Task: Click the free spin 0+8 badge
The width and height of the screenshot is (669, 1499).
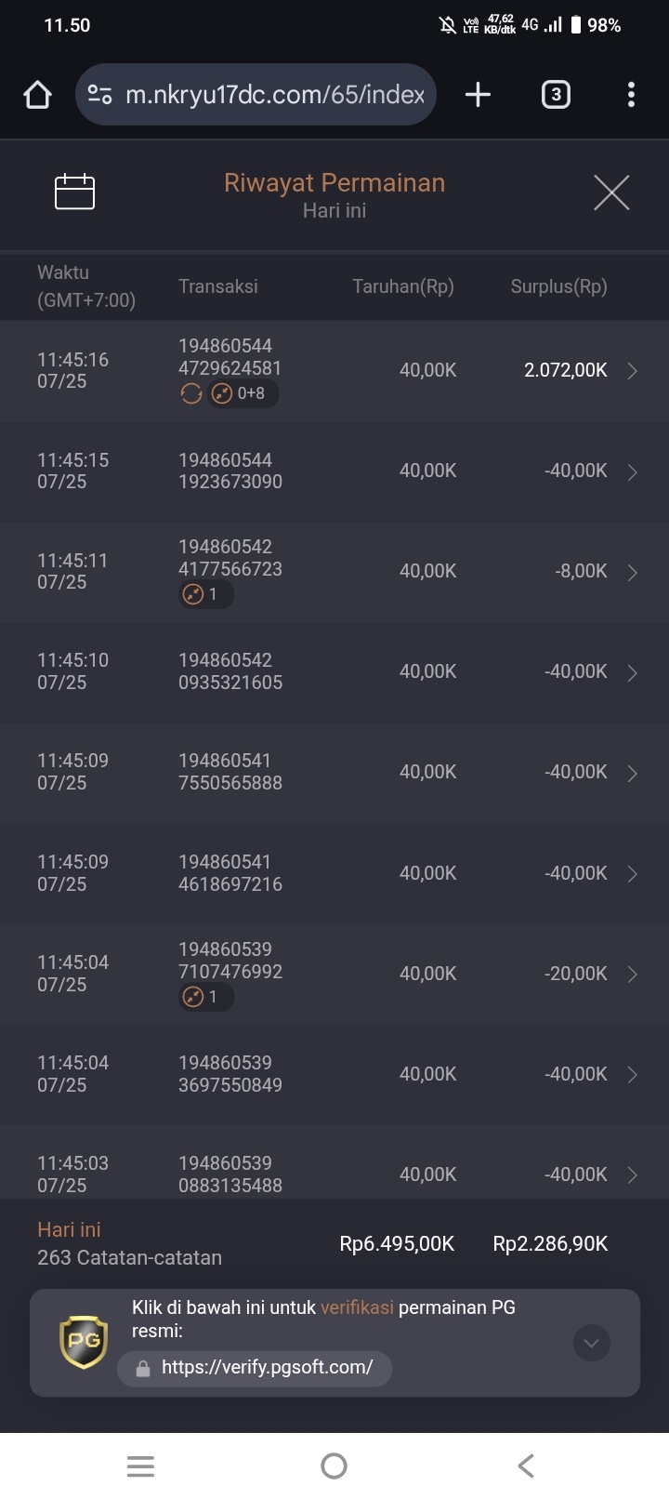Action: (x=243, y=393)
